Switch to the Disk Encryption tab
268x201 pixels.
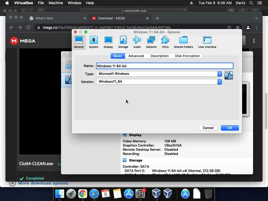187,56
